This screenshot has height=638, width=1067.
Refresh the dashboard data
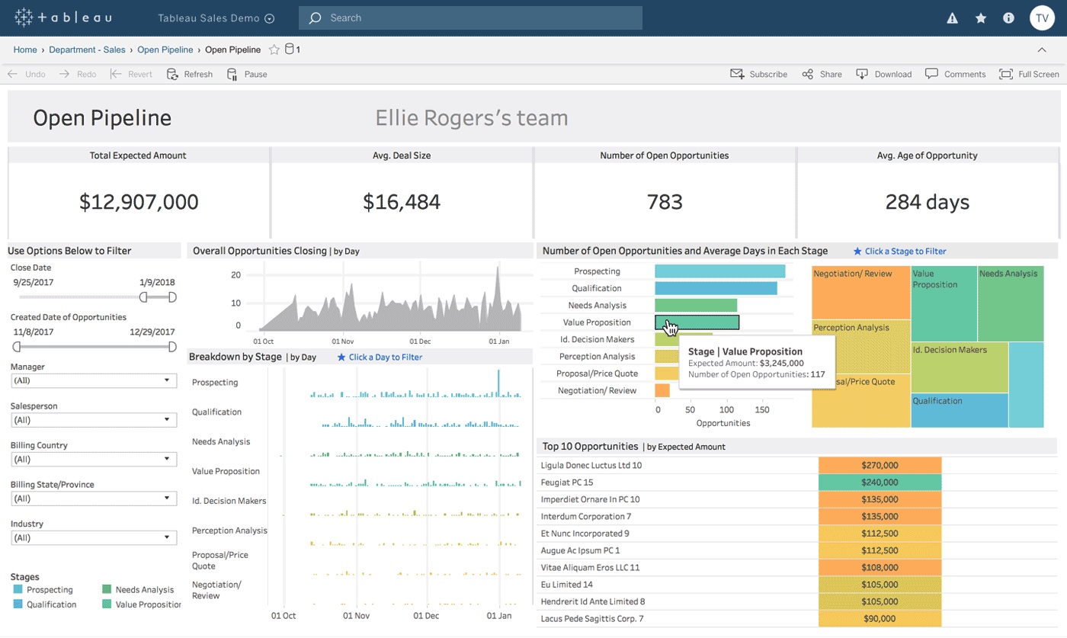pos(172,74)
